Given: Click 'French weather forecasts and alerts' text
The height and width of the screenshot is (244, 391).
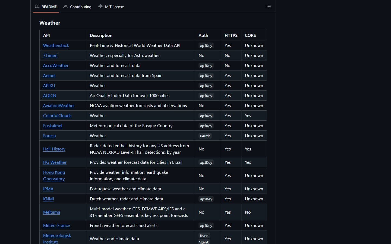Looking at the screenshot, I should click(124, 226).
